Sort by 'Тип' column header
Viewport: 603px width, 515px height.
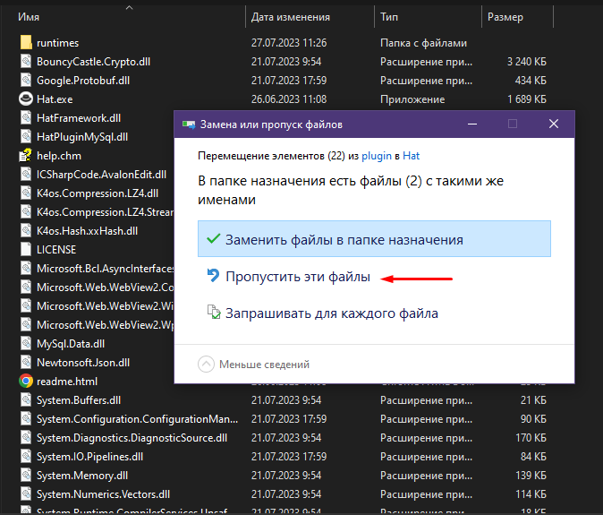click(x=389, y=17)
